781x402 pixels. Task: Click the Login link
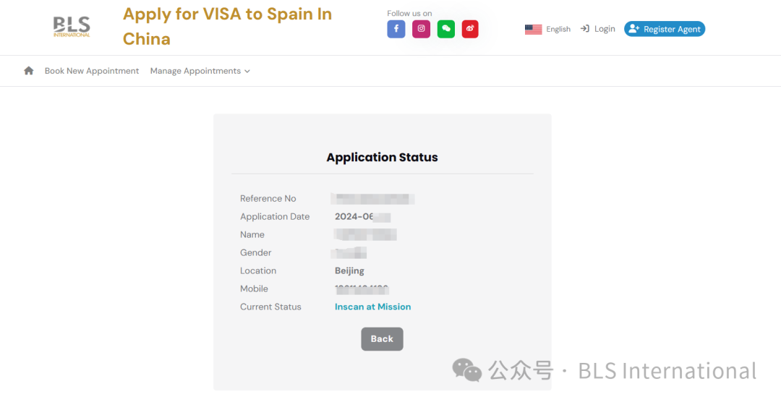pyautogui.click(x=605, y=29)
